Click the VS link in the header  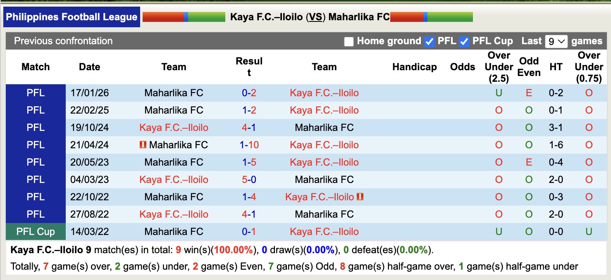[316, 17]
